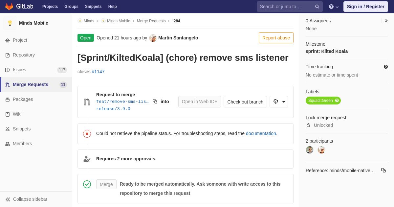Open the Help question mark dropdown
This screenshot has width=394, height=207.
click(334, 7)
